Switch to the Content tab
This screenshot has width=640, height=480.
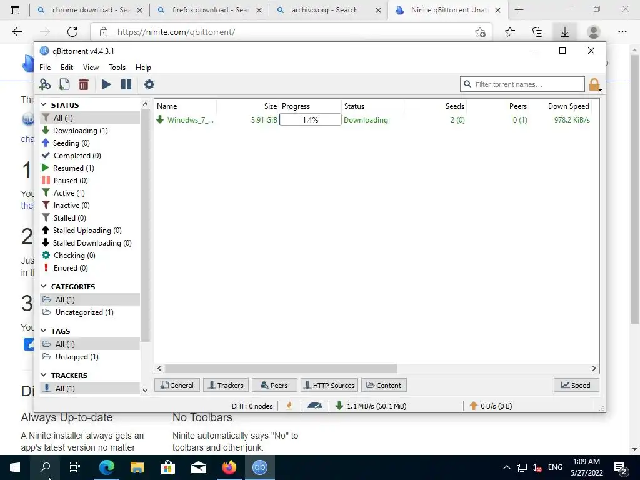tap(384, 385)
